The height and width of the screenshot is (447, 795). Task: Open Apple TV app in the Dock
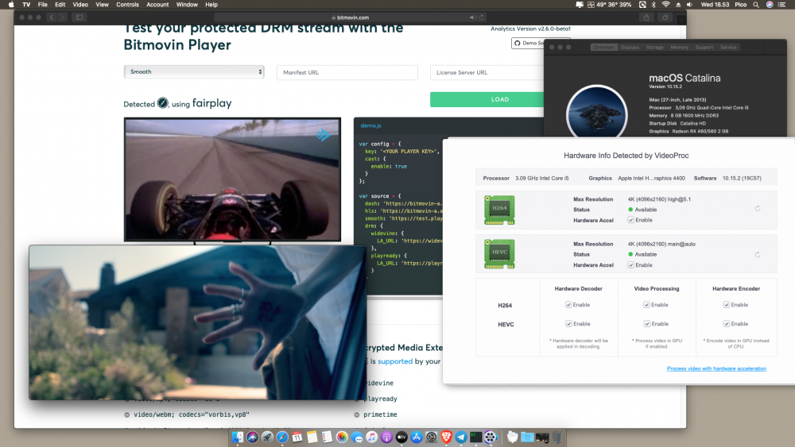tap(401, 437)
